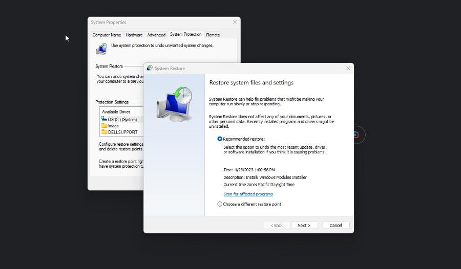Click the System Restore group label in System Properties
461x269 pixels.
coord(109,66)
